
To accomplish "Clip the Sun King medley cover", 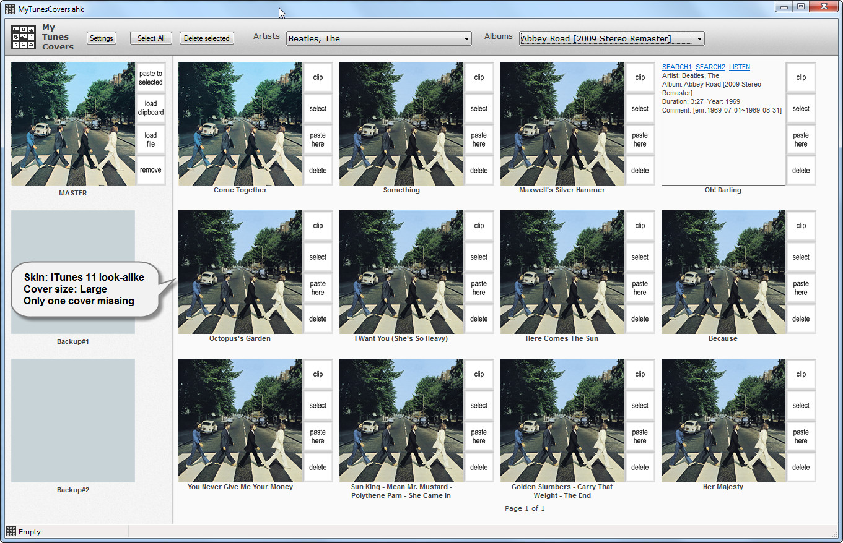I will pos(479,374).
